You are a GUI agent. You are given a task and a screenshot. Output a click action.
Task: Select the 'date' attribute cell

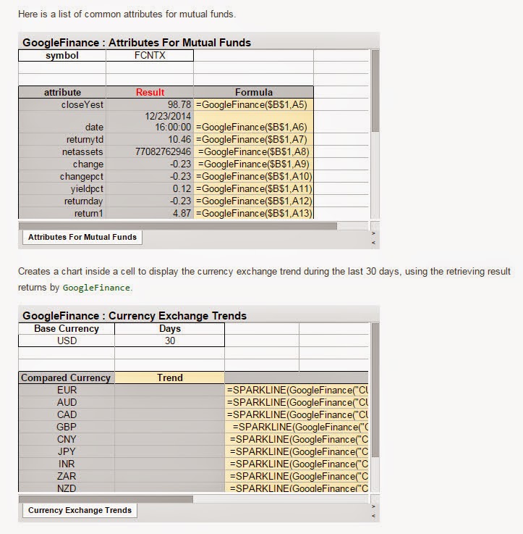point(62,122)
